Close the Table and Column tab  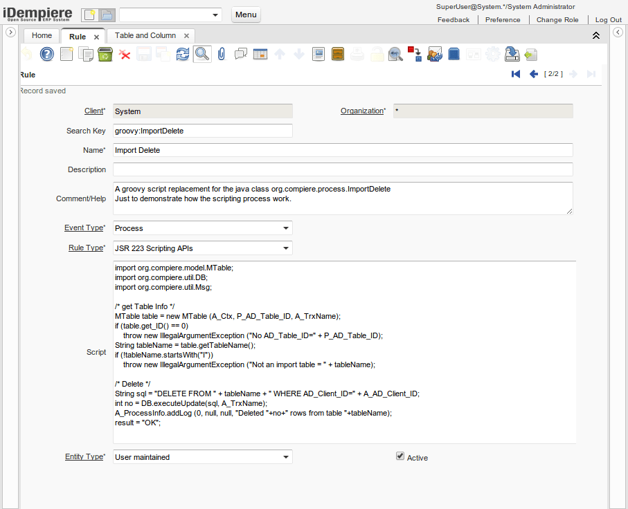click(x=186, y=35)
